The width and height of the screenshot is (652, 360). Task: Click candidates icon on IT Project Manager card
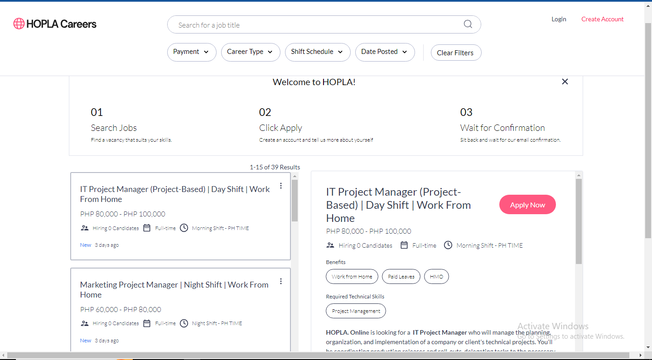(x=85, y=228)
